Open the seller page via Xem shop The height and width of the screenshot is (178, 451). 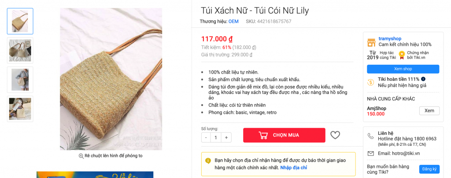point(403,69)
